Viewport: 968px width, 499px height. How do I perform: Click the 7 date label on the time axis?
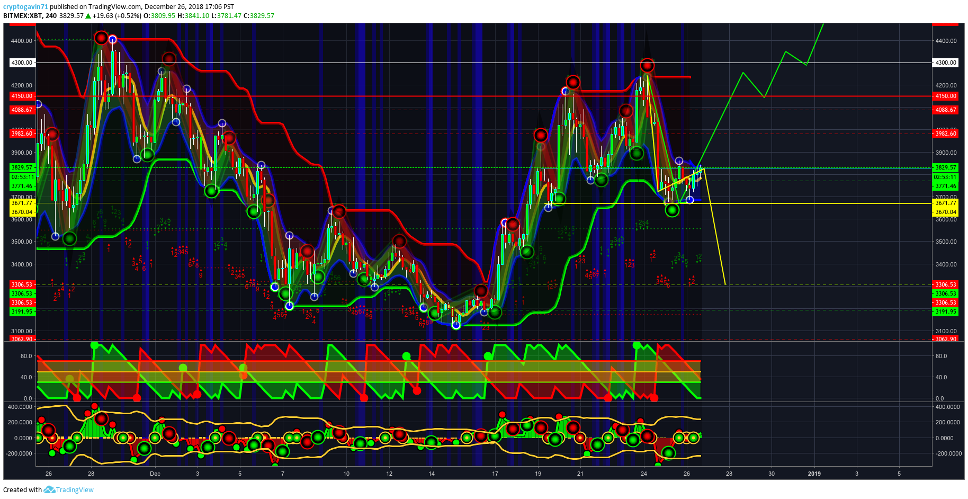[283, 474]
